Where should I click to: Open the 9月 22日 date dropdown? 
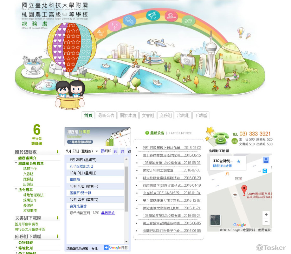[96, 151]
